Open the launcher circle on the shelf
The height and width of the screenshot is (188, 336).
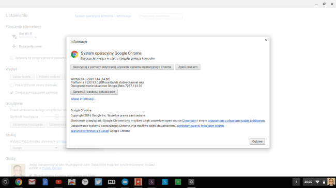pos(5,182)
